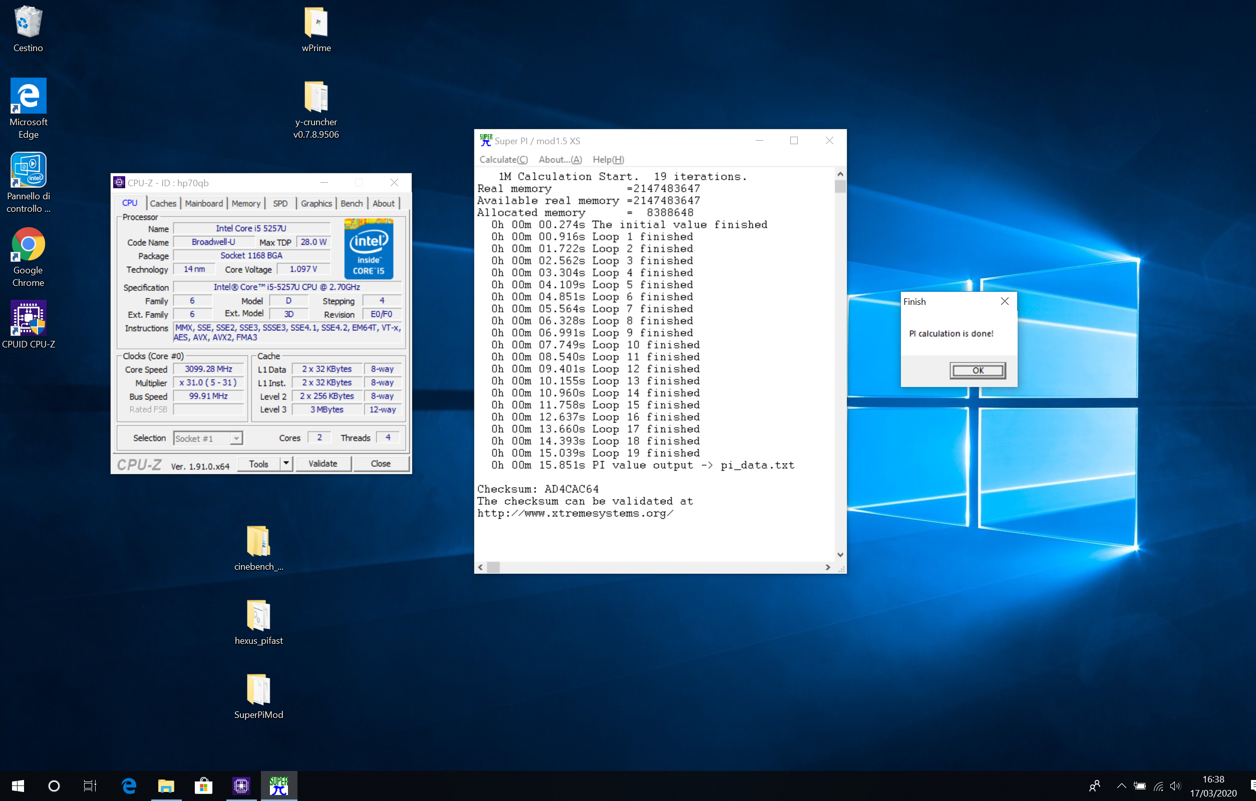Open Edge from the taskbar
This screenshot has height=801, width=1256.
click(x=129, y=786)
